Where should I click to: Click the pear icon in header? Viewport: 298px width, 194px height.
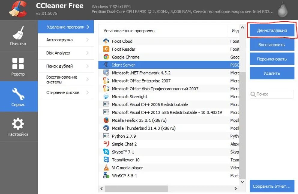[282, 10]
